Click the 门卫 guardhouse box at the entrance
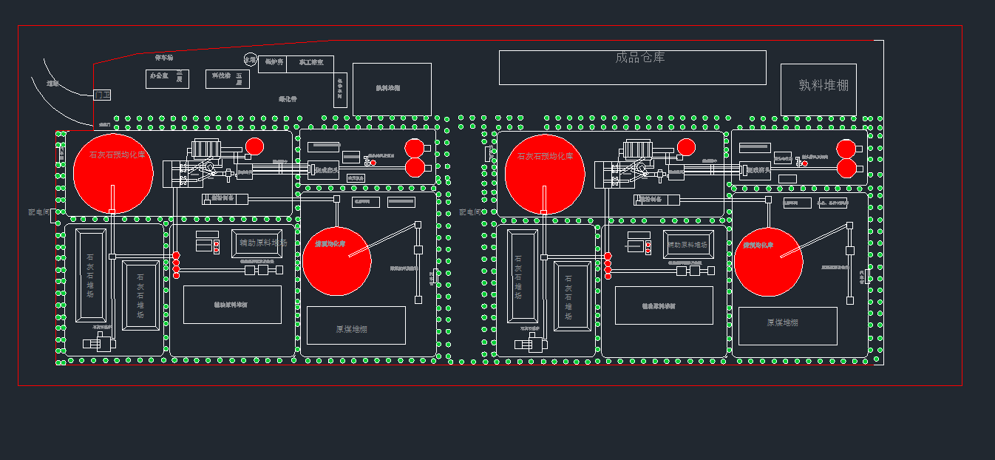 pos(102,95)
